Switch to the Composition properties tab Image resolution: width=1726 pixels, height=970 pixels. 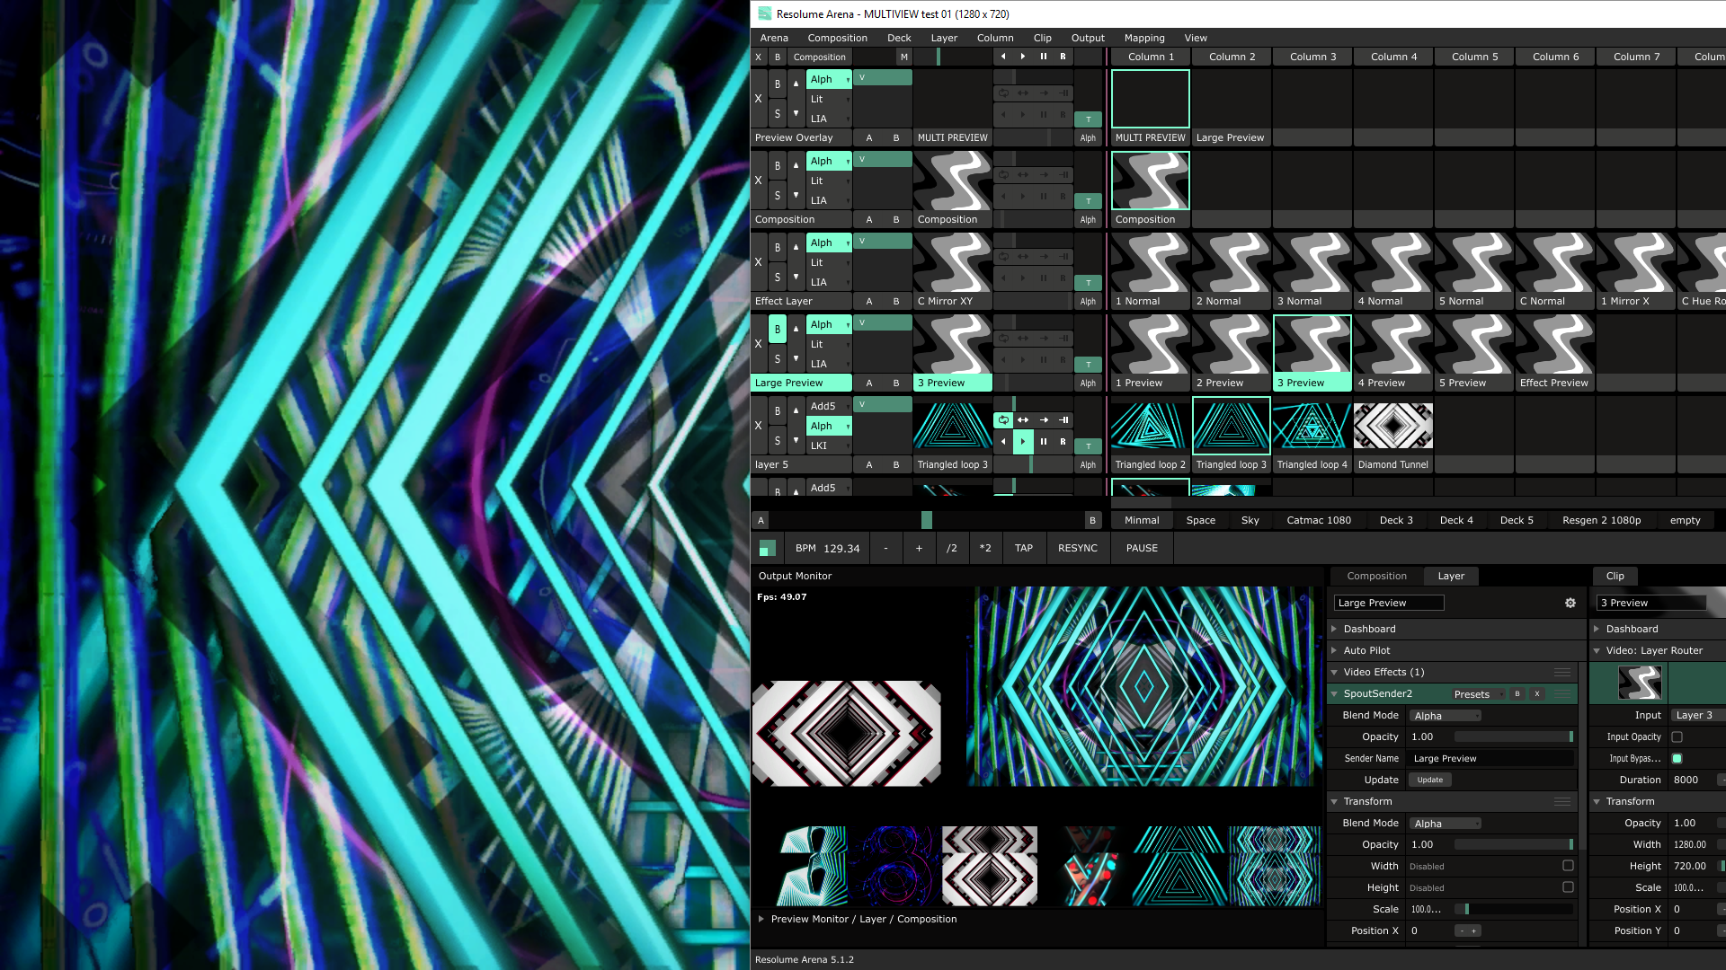pyautogui.click(x=1376, y=576)
